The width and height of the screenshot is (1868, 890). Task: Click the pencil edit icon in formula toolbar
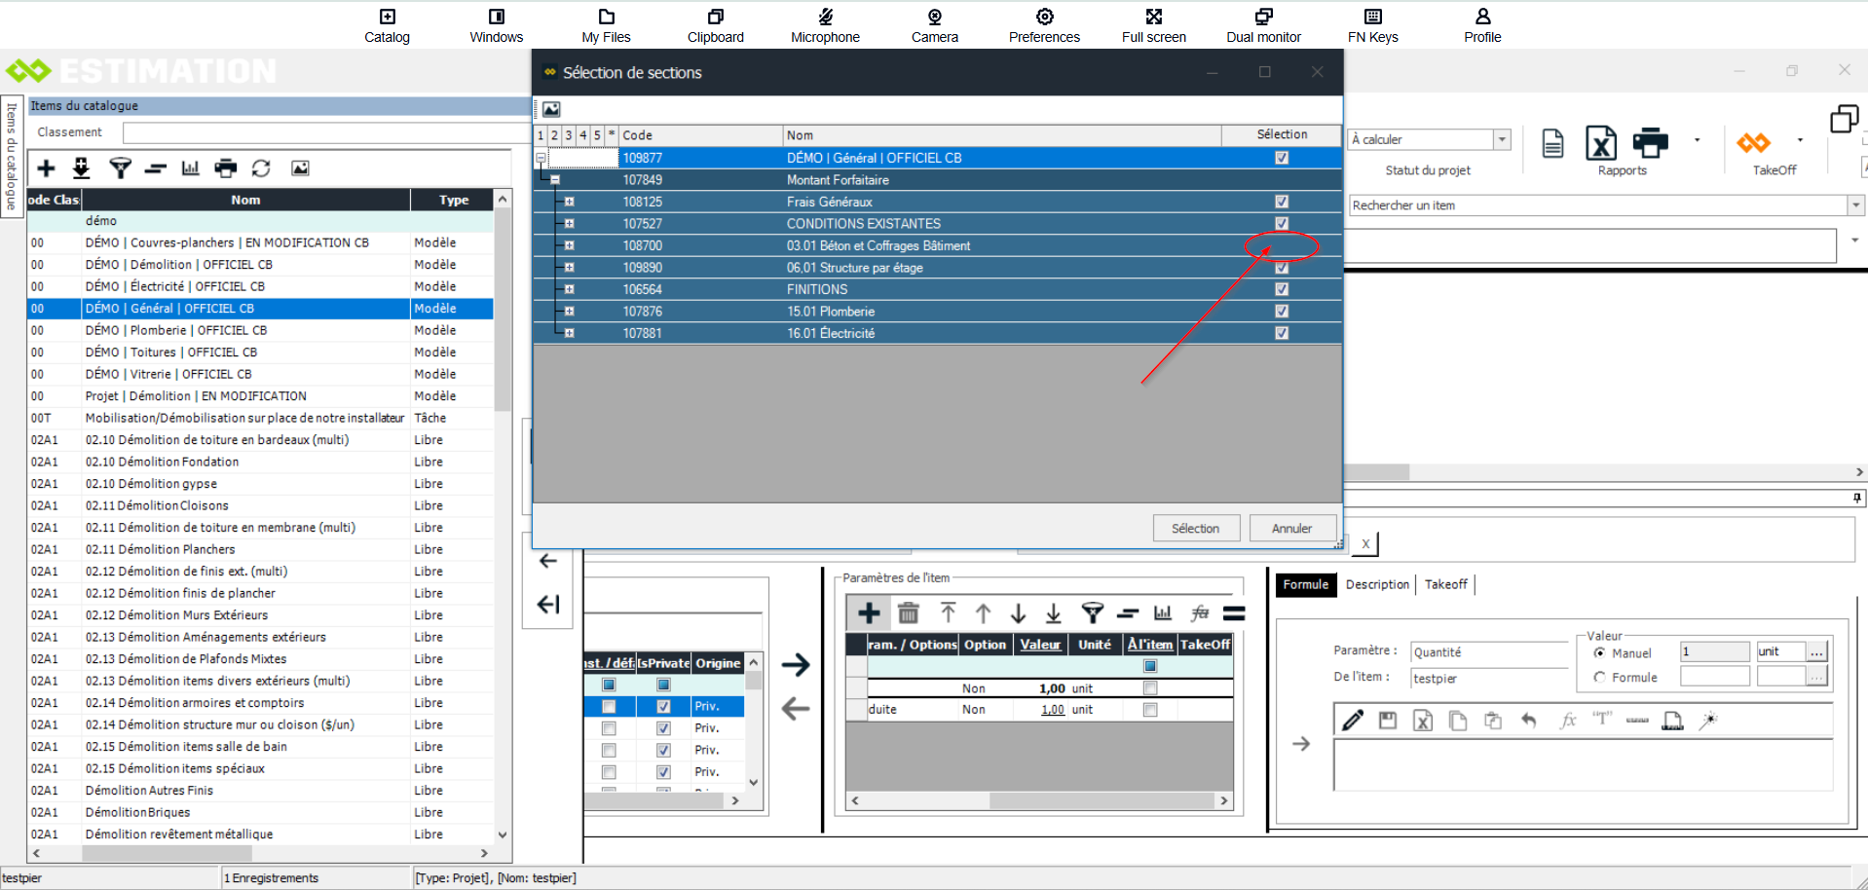(x=1353, y=721)
